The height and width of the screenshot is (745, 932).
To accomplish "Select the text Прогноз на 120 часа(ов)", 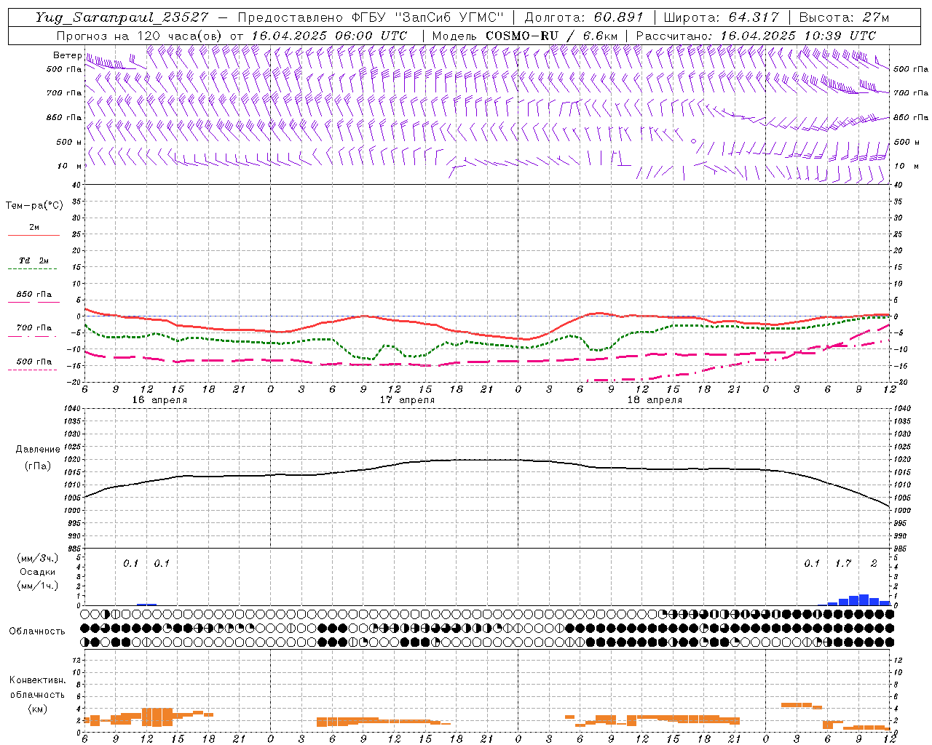I will coord(140,36).
